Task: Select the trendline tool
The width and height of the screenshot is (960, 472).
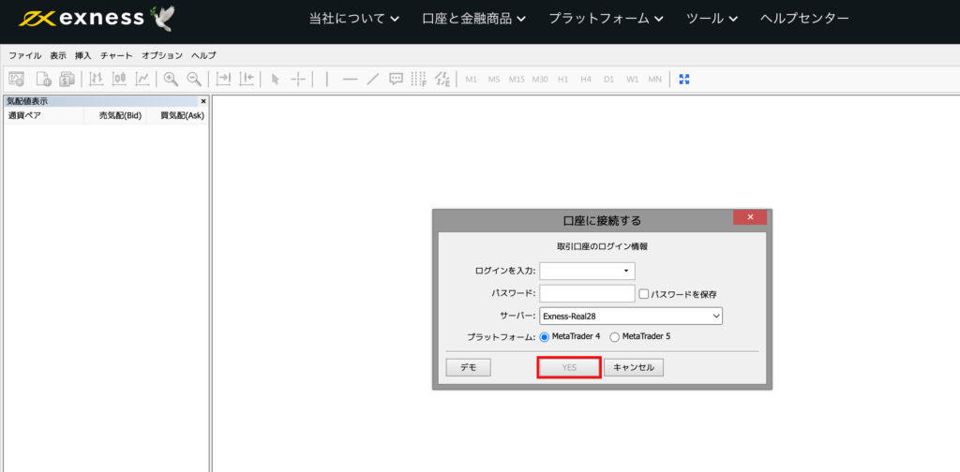Action: coord(373,79)
